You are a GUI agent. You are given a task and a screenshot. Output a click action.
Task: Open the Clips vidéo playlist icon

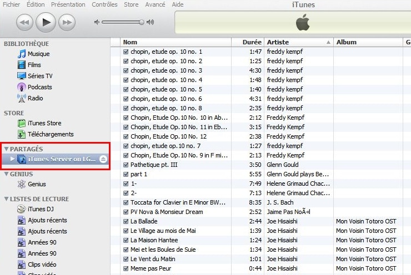click(22, 264)
